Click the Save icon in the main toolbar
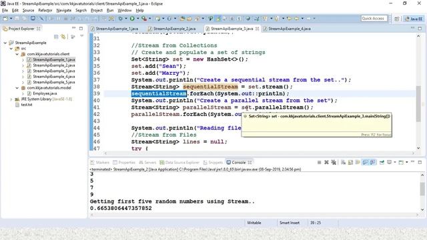 pos(17,19)
